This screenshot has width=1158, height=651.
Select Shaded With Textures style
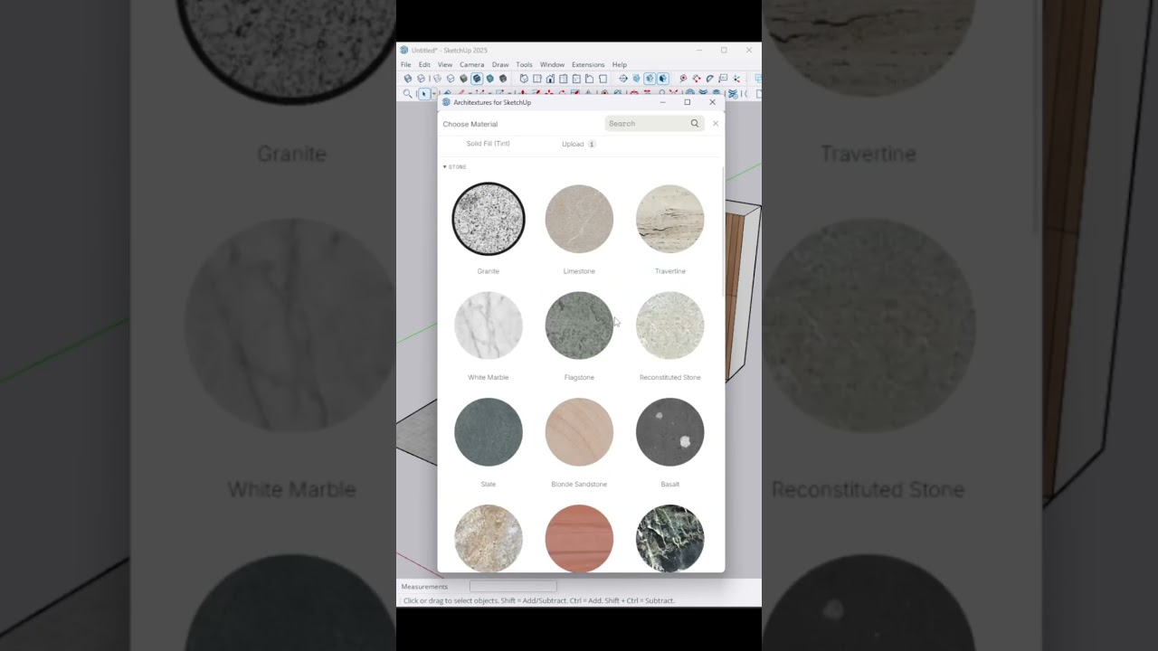pyautogui.click(x=477, y=79)
